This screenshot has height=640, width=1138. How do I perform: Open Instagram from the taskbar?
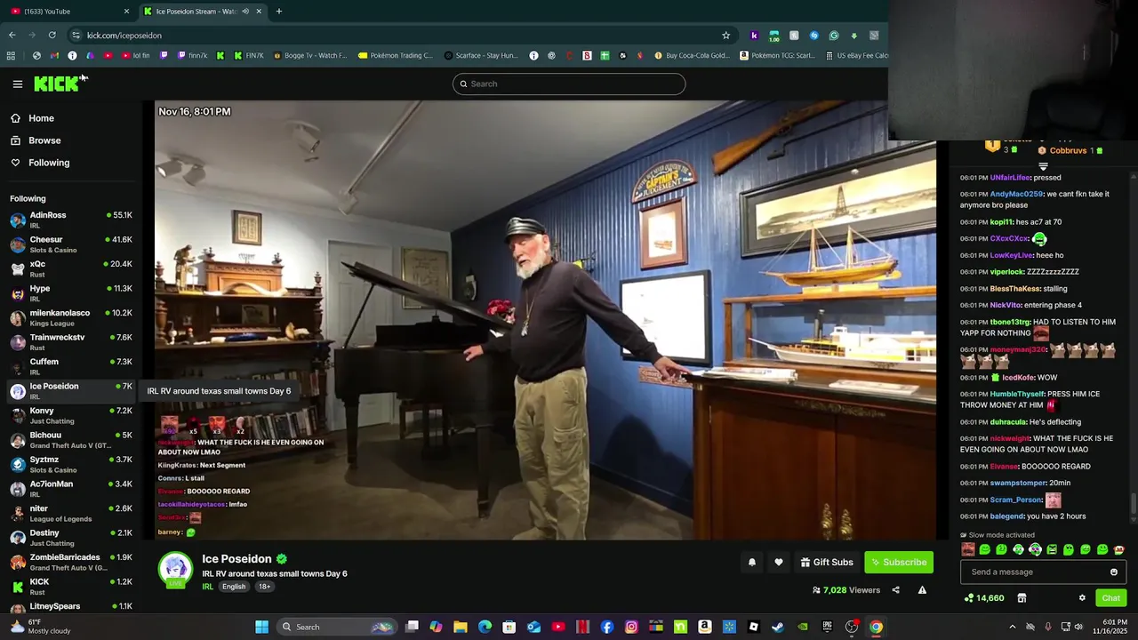[x=631, y=627]
